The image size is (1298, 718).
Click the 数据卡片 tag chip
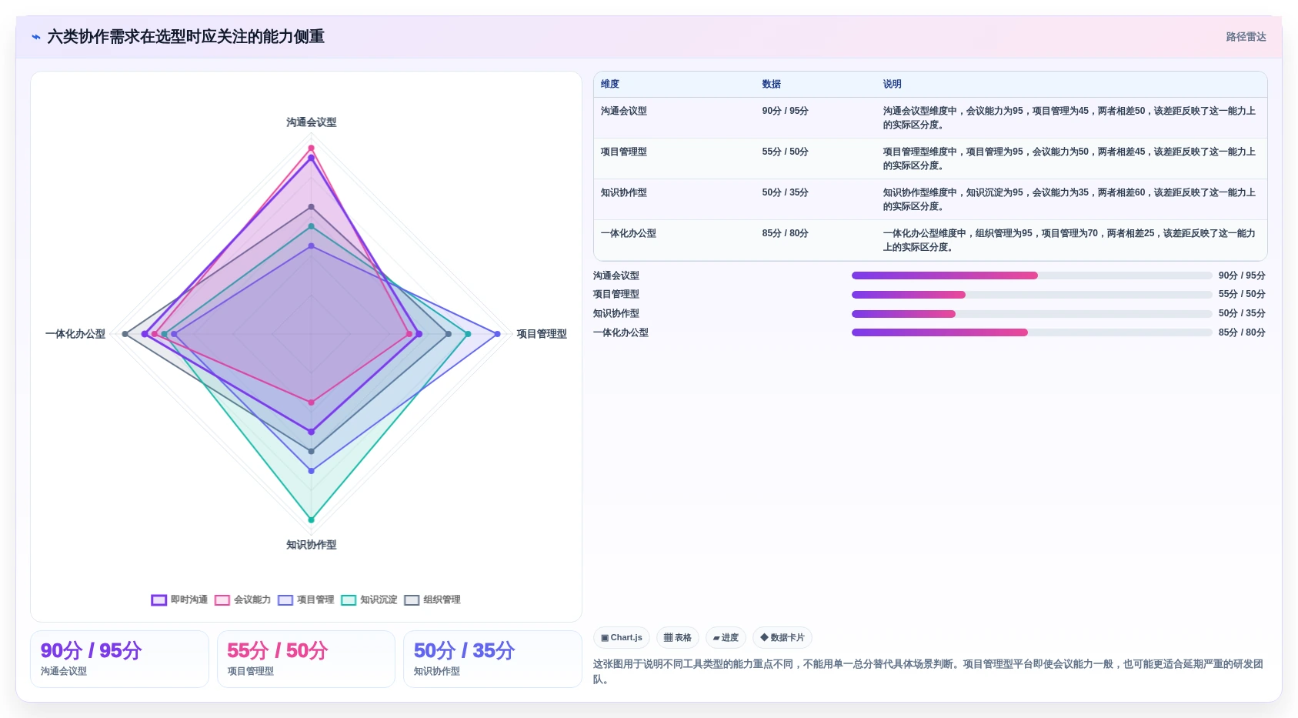click(x=782, y=638)
